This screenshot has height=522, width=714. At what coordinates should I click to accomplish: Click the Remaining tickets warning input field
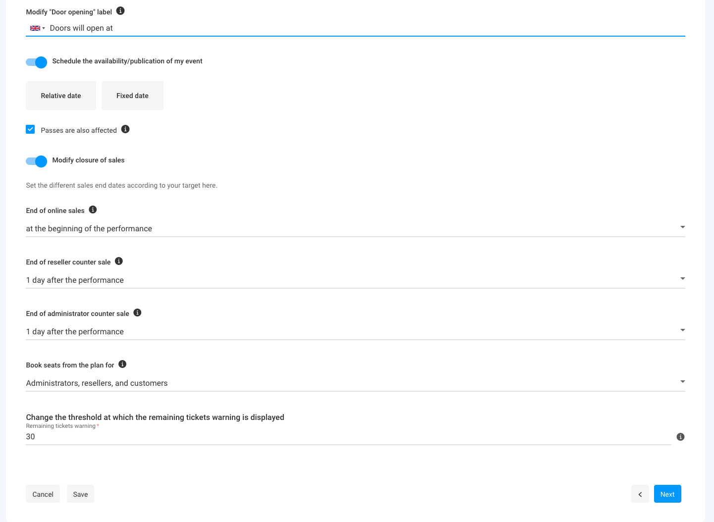(347, 437)
